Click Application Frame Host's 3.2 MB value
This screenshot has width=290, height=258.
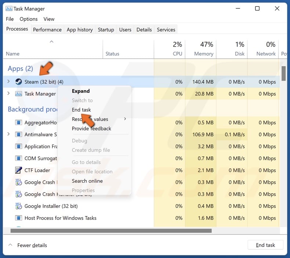click(x=206, y=146)
